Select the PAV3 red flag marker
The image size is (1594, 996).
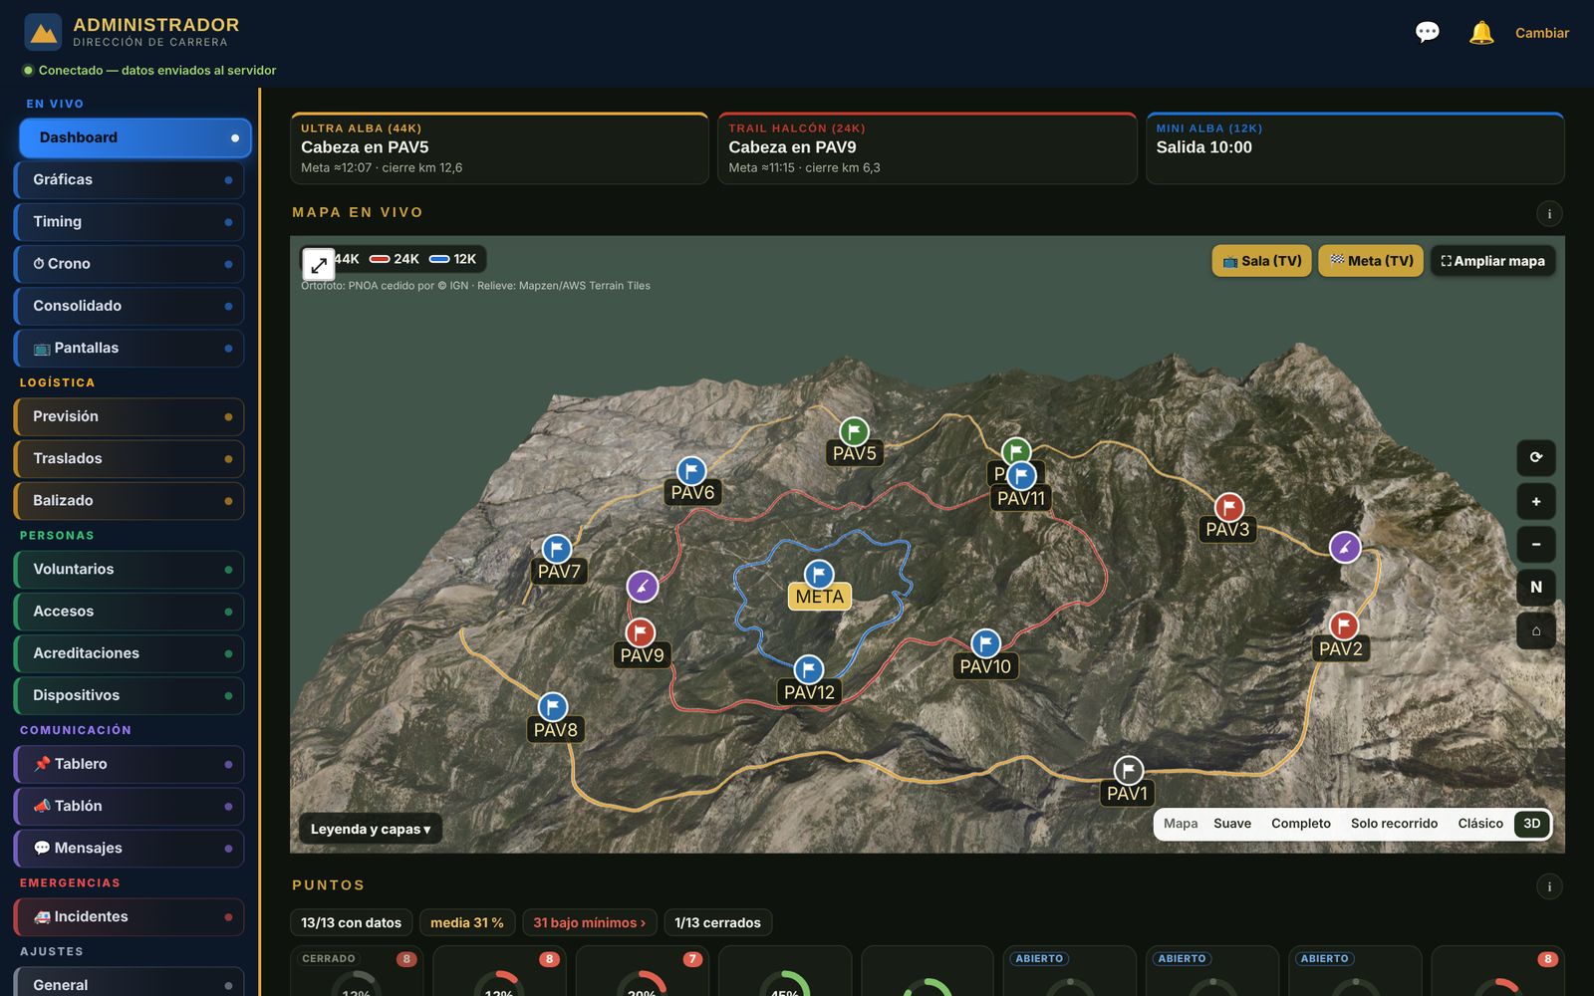point(1228,507)
